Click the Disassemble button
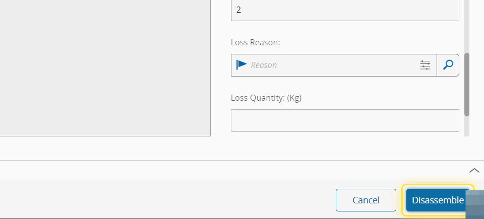The height and width of the screenshot is (219, 484). (x=437, y=200)
